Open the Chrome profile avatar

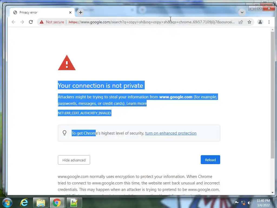(260, 22)
